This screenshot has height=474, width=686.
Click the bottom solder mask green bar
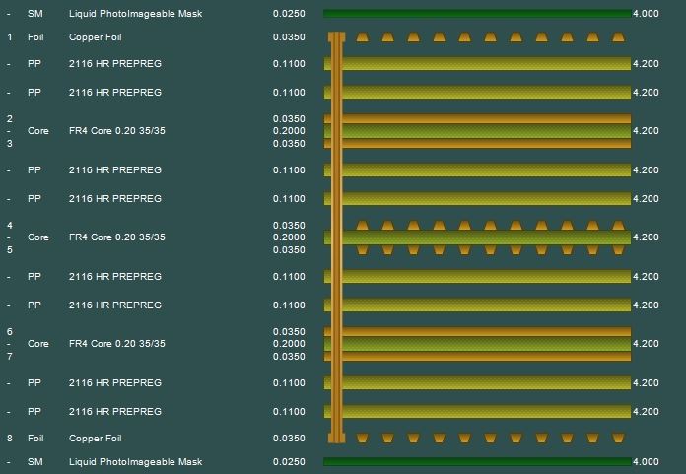click(477, 461)
